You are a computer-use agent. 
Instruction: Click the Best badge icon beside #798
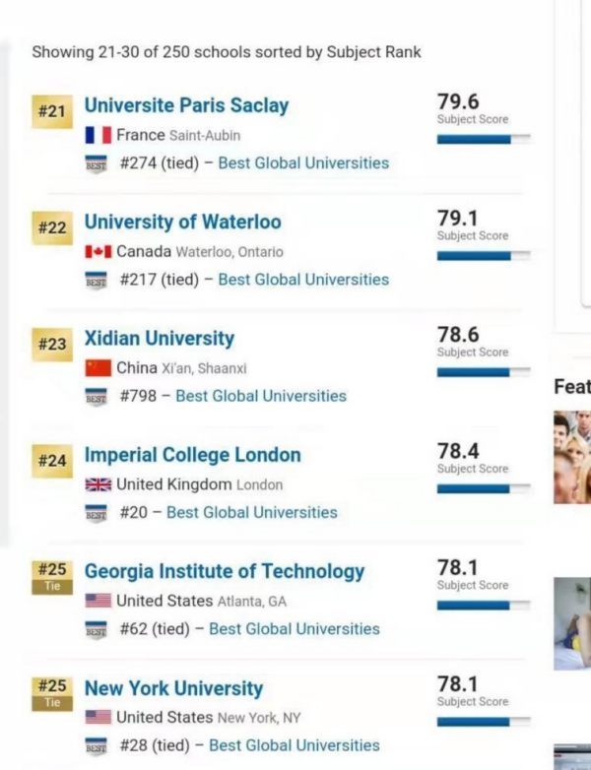click(x=97, y=396)
